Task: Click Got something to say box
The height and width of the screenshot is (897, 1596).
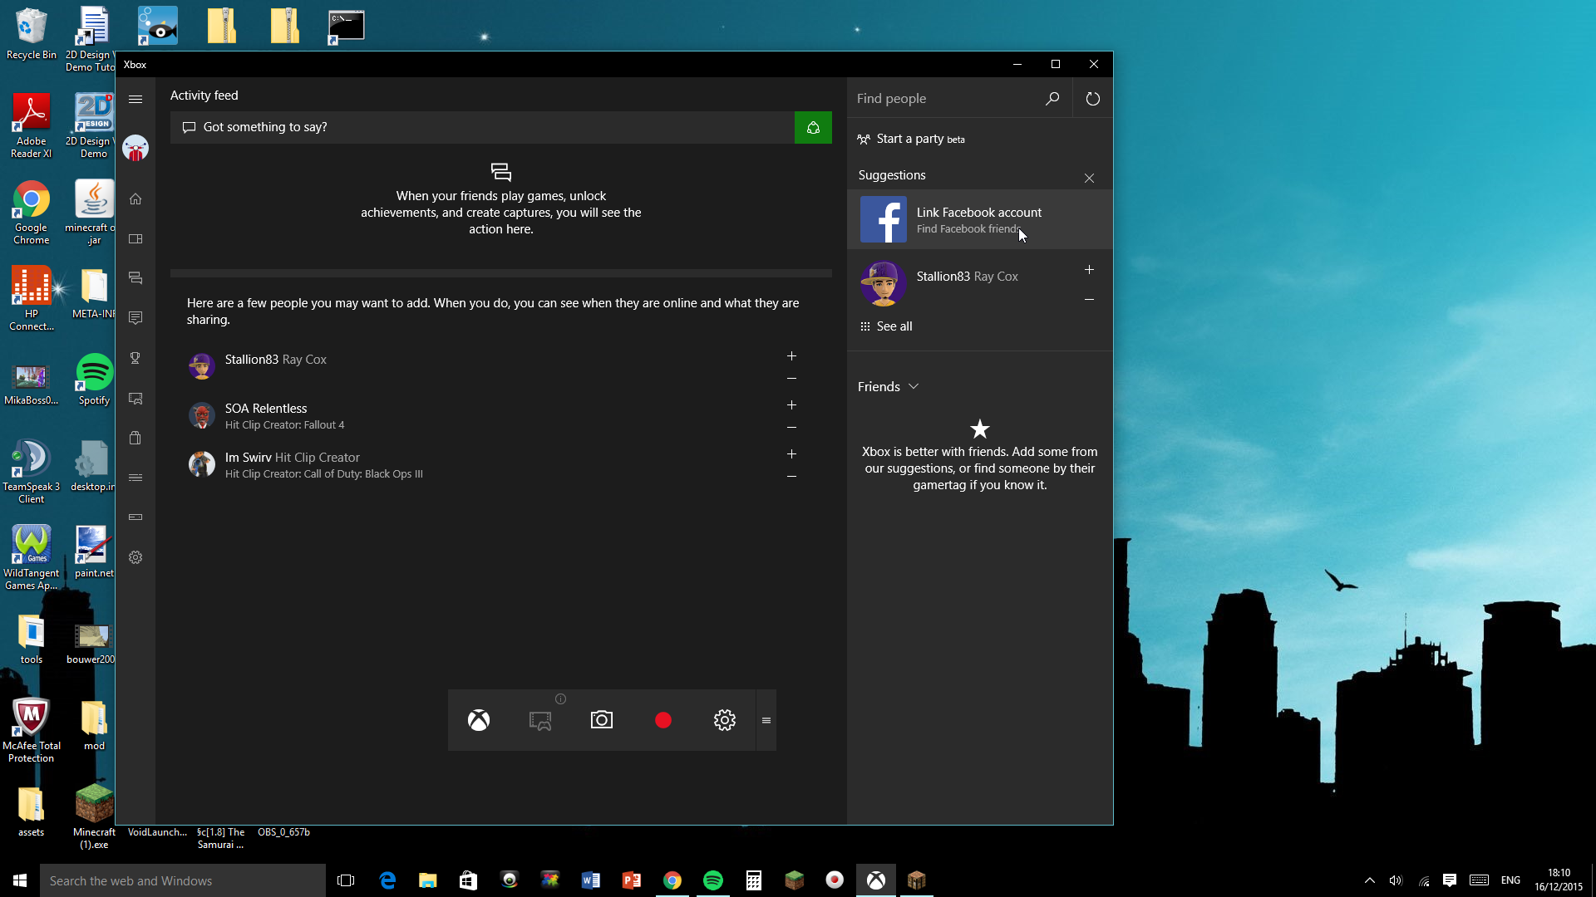Action: click(482, 127)
